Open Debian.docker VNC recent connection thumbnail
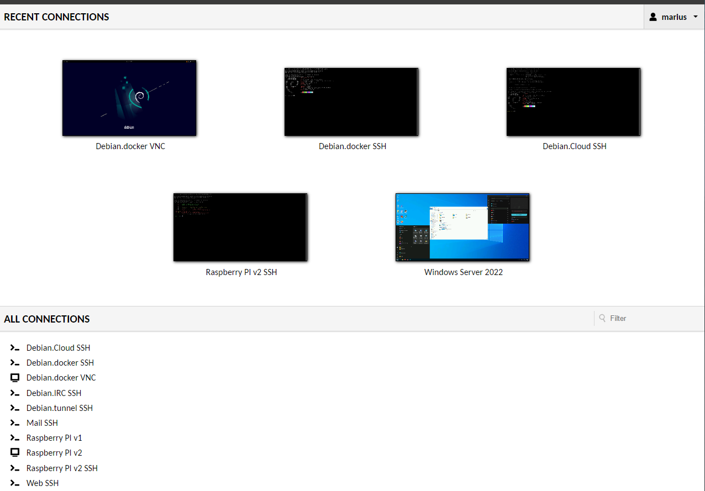 pyautogui.click(x=129, y=98)
